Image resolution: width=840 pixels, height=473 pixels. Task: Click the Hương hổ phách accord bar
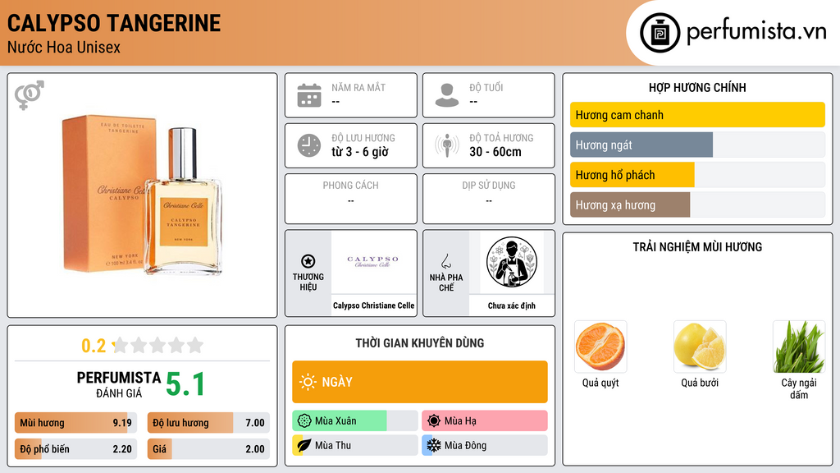(x=697, y=175)
